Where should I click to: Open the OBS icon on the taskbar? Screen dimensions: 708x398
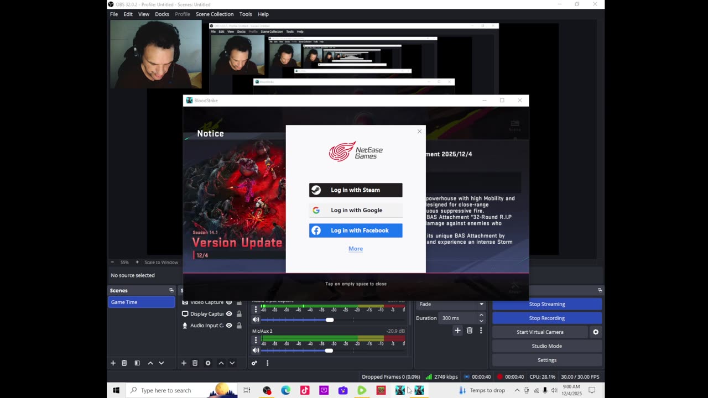[267, 390]
